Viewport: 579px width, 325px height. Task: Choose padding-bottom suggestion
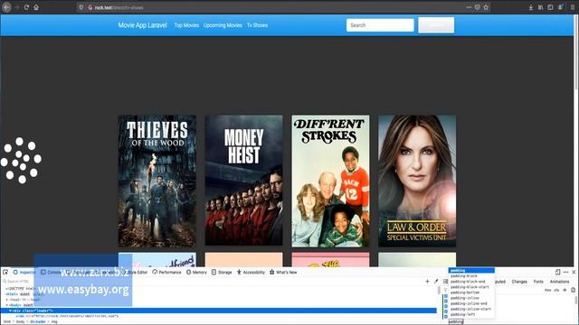coord(471,292)
